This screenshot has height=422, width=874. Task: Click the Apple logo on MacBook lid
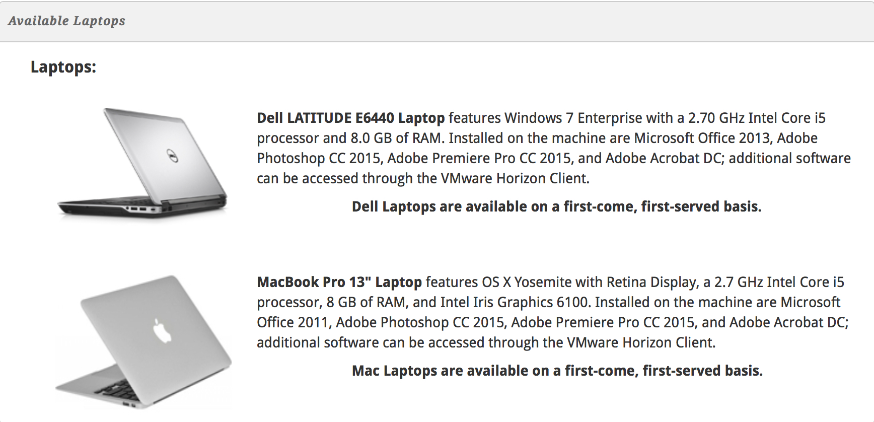[162, 331]
